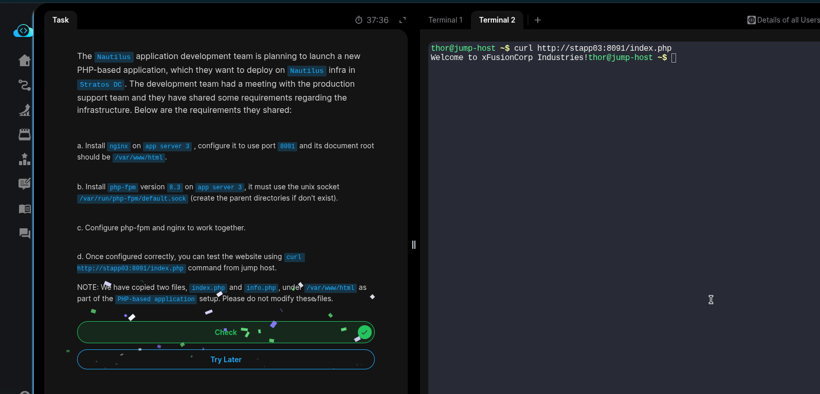Click the 37:36 timer text

pos(377,20)
